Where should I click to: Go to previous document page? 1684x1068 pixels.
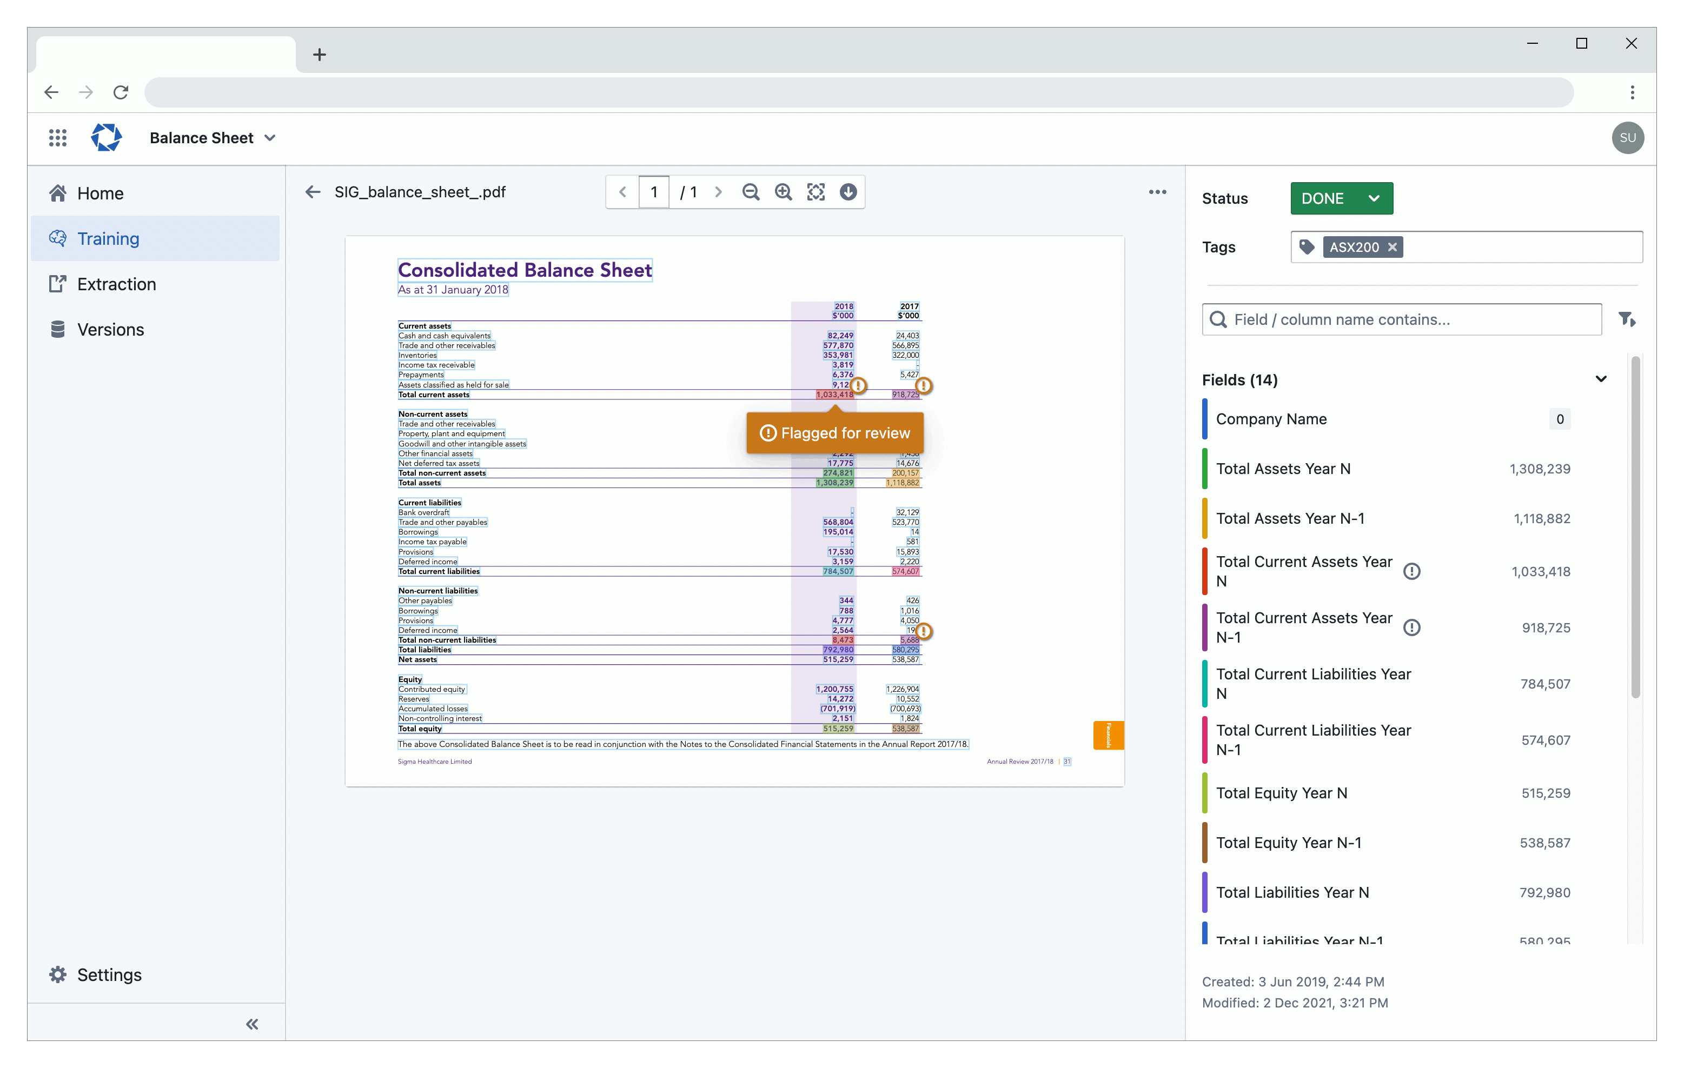622,191
